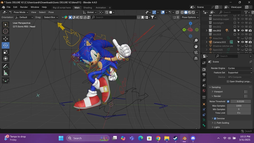Switch to rendered viewport shading
The height and width of the screenshot is (143, 254).
click(193, 12)
